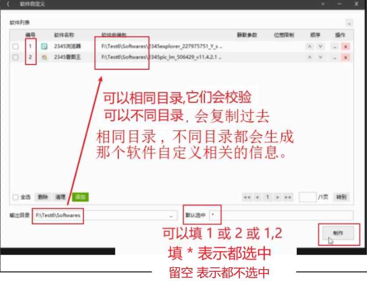
Task: Move 2345看图王 up in the order
Action: click(310, 58)
